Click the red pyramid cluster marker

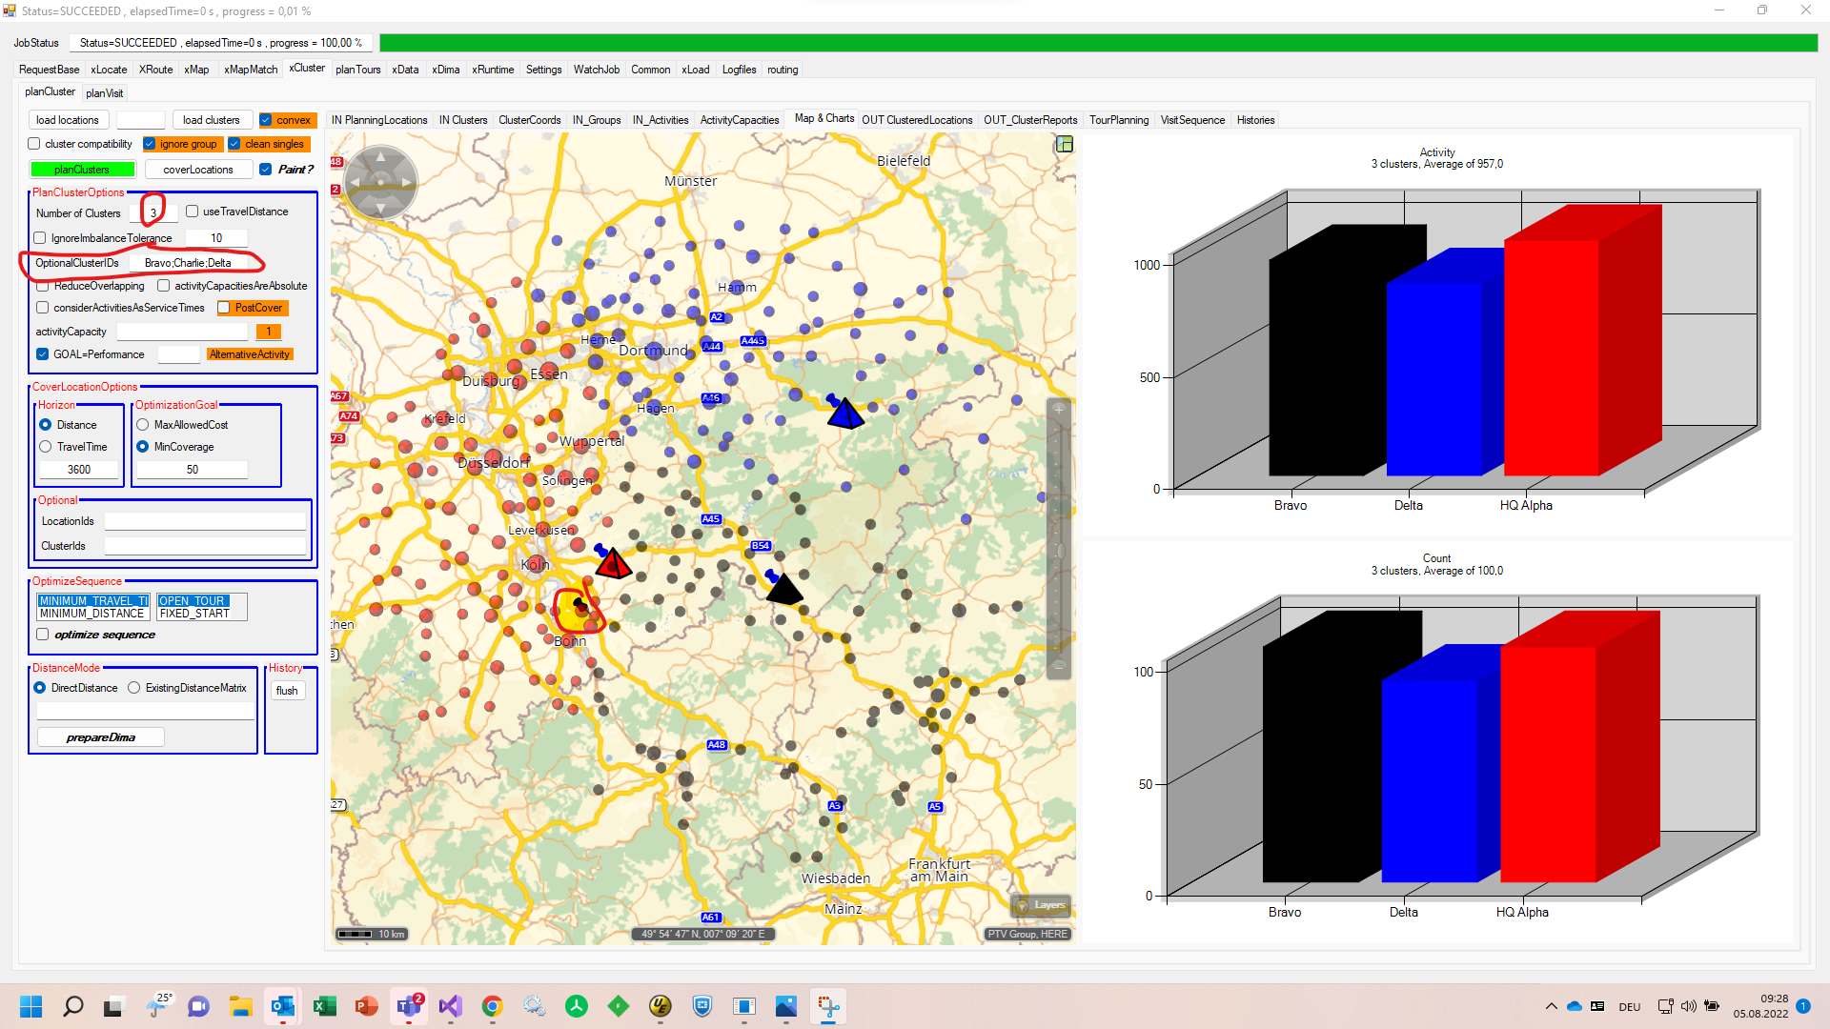point(613,564)
